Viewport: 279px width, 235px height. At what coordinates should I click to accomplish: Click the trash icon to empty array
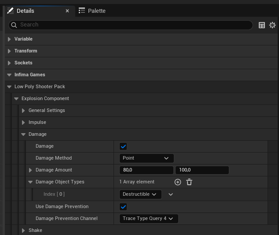pos(189,182)
